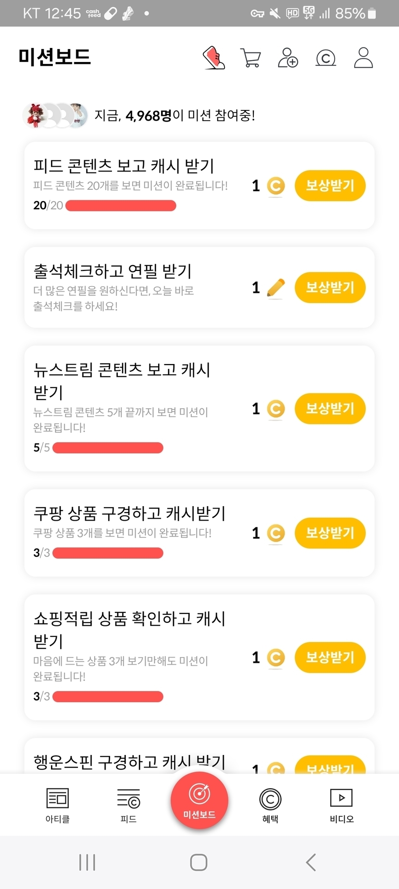Claim 보상받기 for 피드 콘텐츠 mission
The height and width of the screenshot is (889, 399).
[330, 186]
